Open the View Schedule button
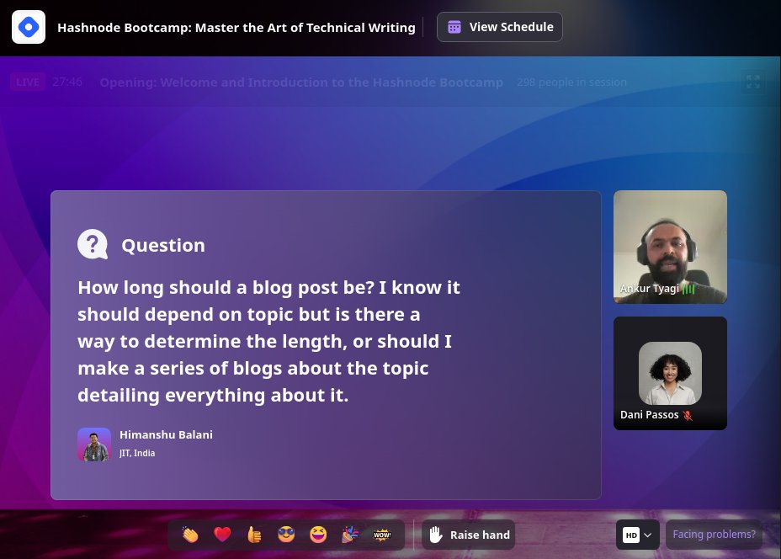The width and height of the screenshot is (781, 559). (x=500, y=27)
